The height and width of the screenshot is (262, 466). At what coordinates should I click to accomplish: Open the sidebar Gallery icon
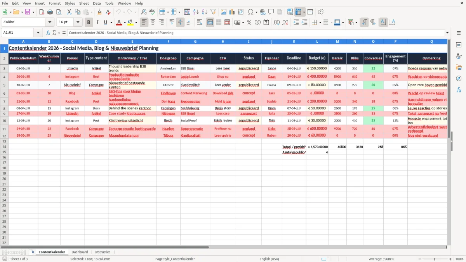coord(459,67)
